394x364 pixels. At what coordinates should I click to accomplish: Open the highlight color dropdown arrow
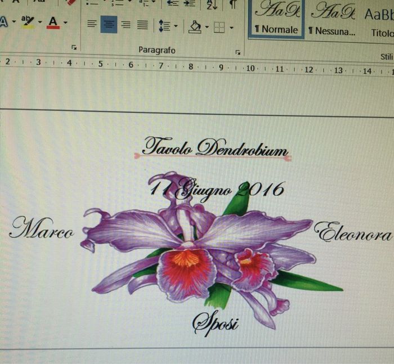pos(39,23)
